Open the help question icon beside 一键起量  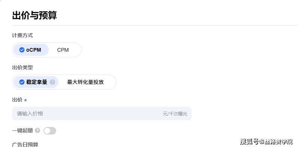point(37,130)
